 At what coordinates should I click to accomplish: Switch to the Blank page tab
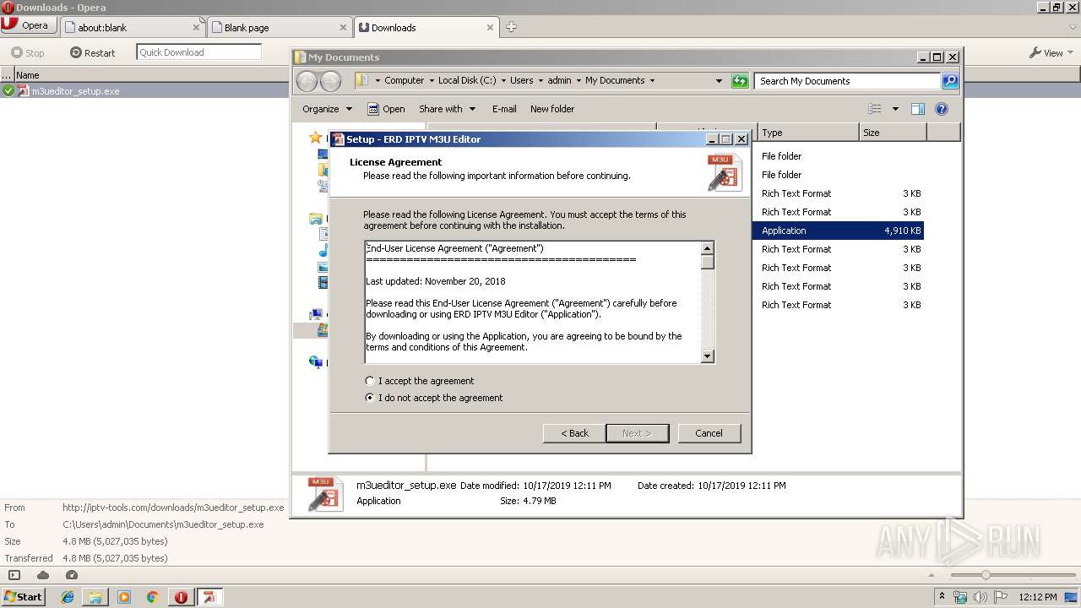coord(280,27)
